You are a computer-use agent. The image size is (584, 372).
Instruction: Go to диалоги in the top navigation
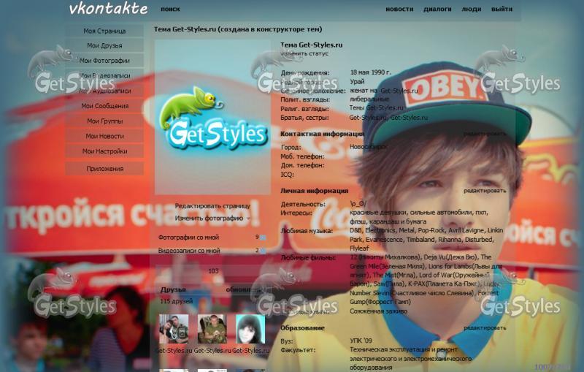[x=437, y=9]
